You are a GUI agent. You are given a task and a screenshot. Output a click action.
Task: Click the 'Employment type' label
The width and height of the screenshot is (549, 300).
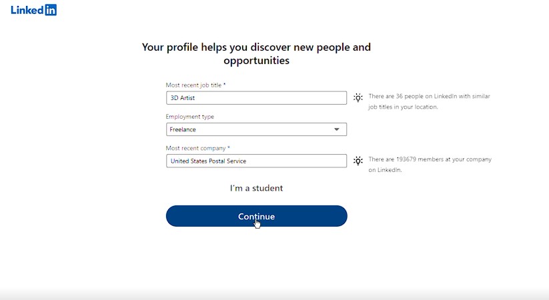coord(189,117)
